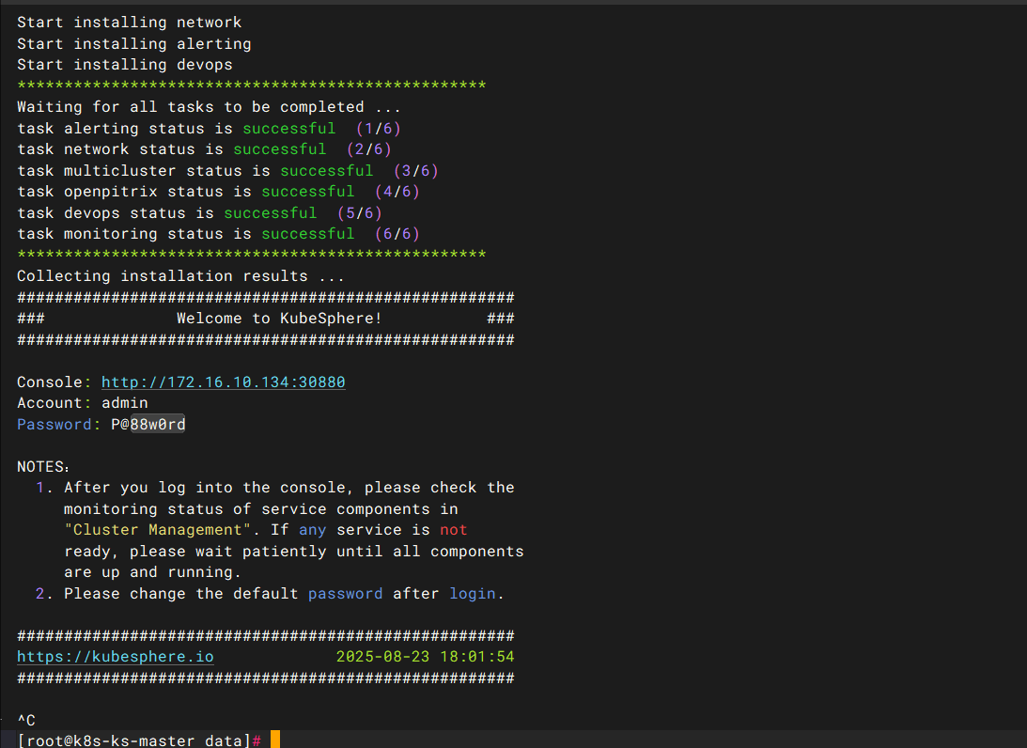Click 'Waiting for all tasks to be completed ...'

click(x=209, y=107)
